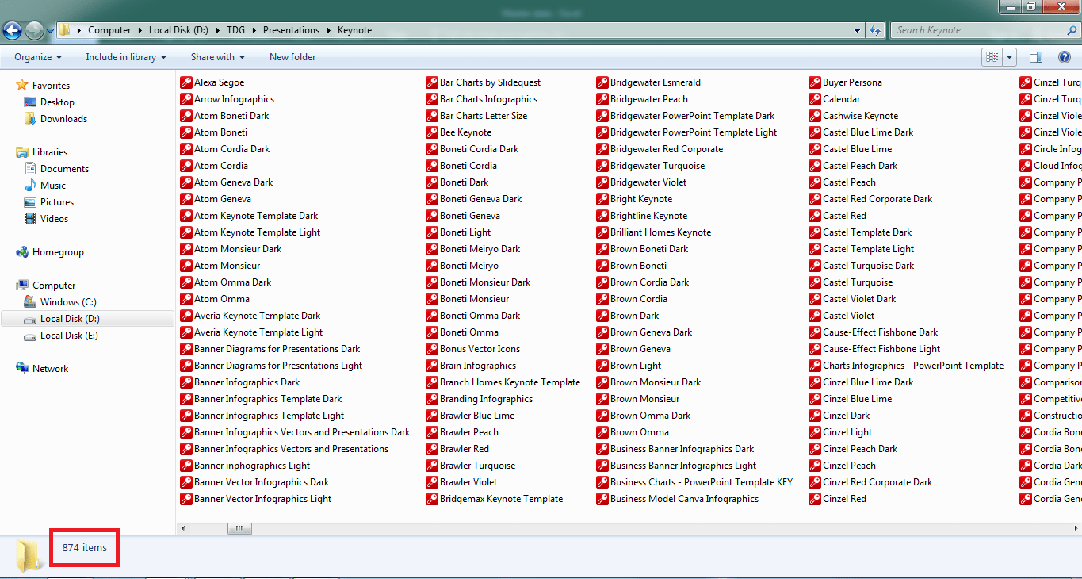Viewport: 1082px width, 579px height.
Task: Click the Presentations breadcrumb in address bar
Action: pos(291,30)
